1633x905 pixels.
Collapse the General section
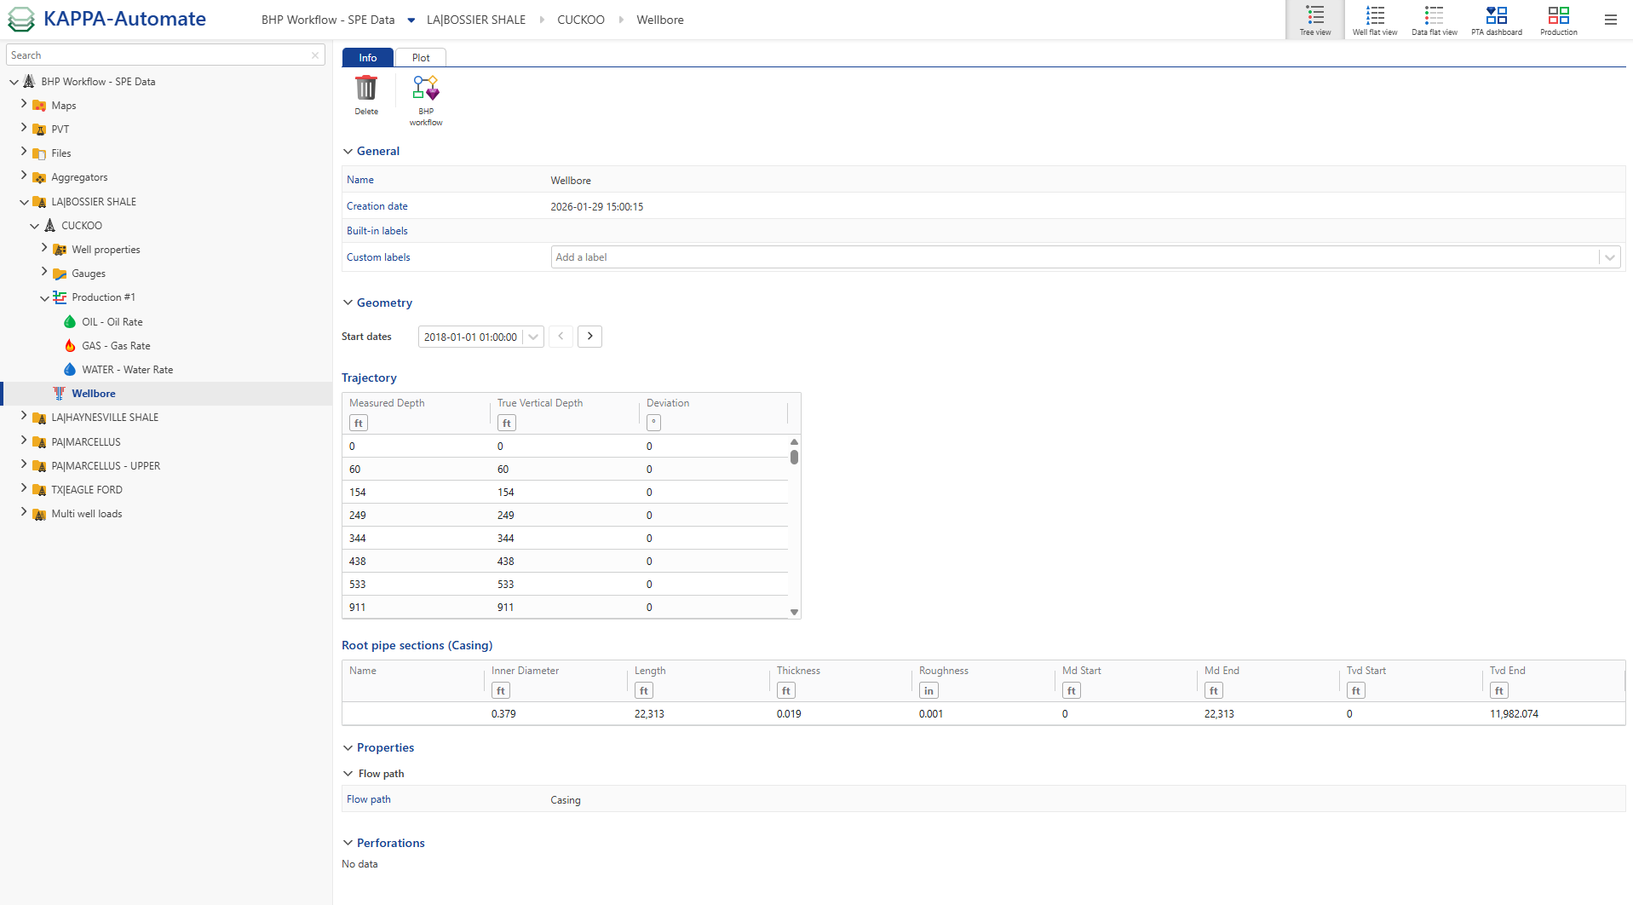point(348,152)
